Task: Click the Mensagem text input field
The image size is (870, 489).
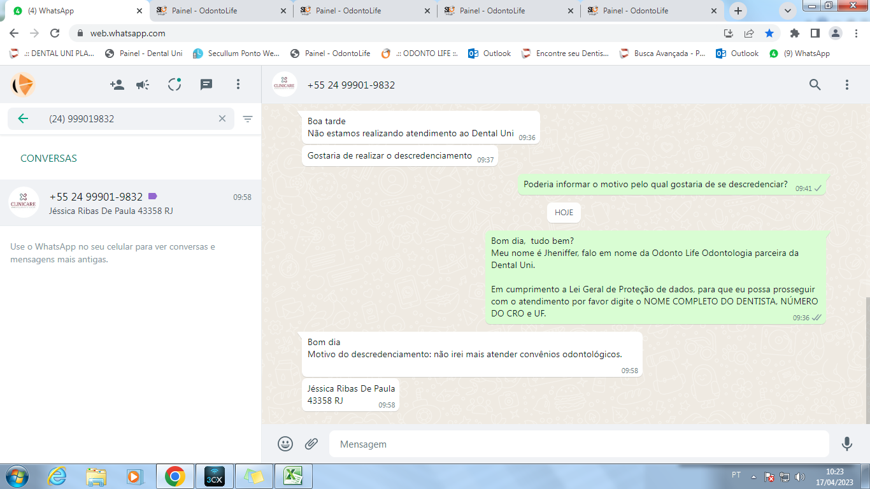Action: pos(579,444)
